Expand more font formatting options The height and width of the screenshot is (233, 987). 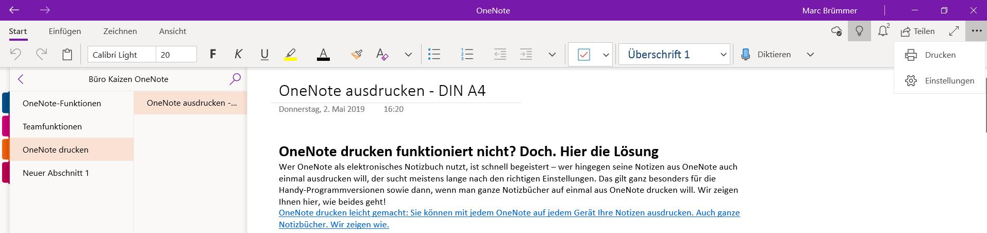point(408,55)
